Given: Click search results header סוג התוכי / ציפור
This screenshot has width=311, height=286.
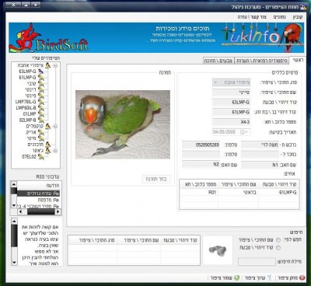Looking at the screenshot, I should pyautogui.click(x=96, y=240).
